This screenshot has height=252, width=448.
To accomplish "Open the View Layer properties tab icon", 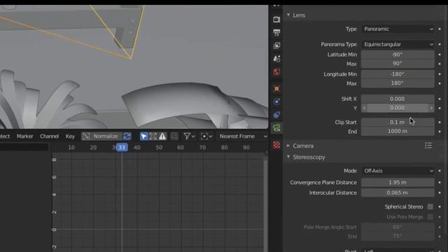I will point(276,45).
